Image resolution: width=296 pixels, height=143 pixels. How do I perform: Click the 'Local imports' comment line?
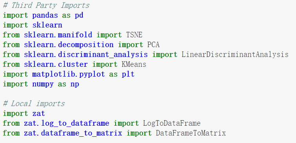[34, 104]
